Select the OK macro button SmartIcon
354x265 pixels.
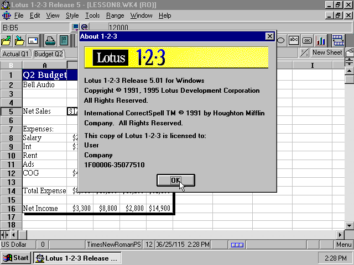307,40
